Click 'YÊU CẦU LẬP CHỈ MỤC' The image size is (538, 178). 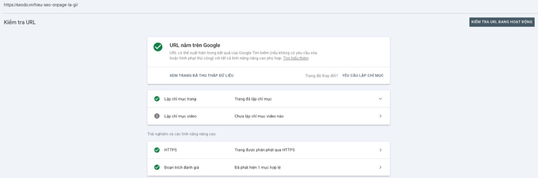363,75
